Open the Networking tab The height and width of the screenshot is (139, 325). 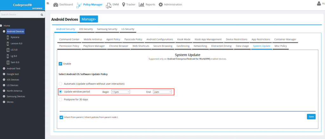click(200, 46)
